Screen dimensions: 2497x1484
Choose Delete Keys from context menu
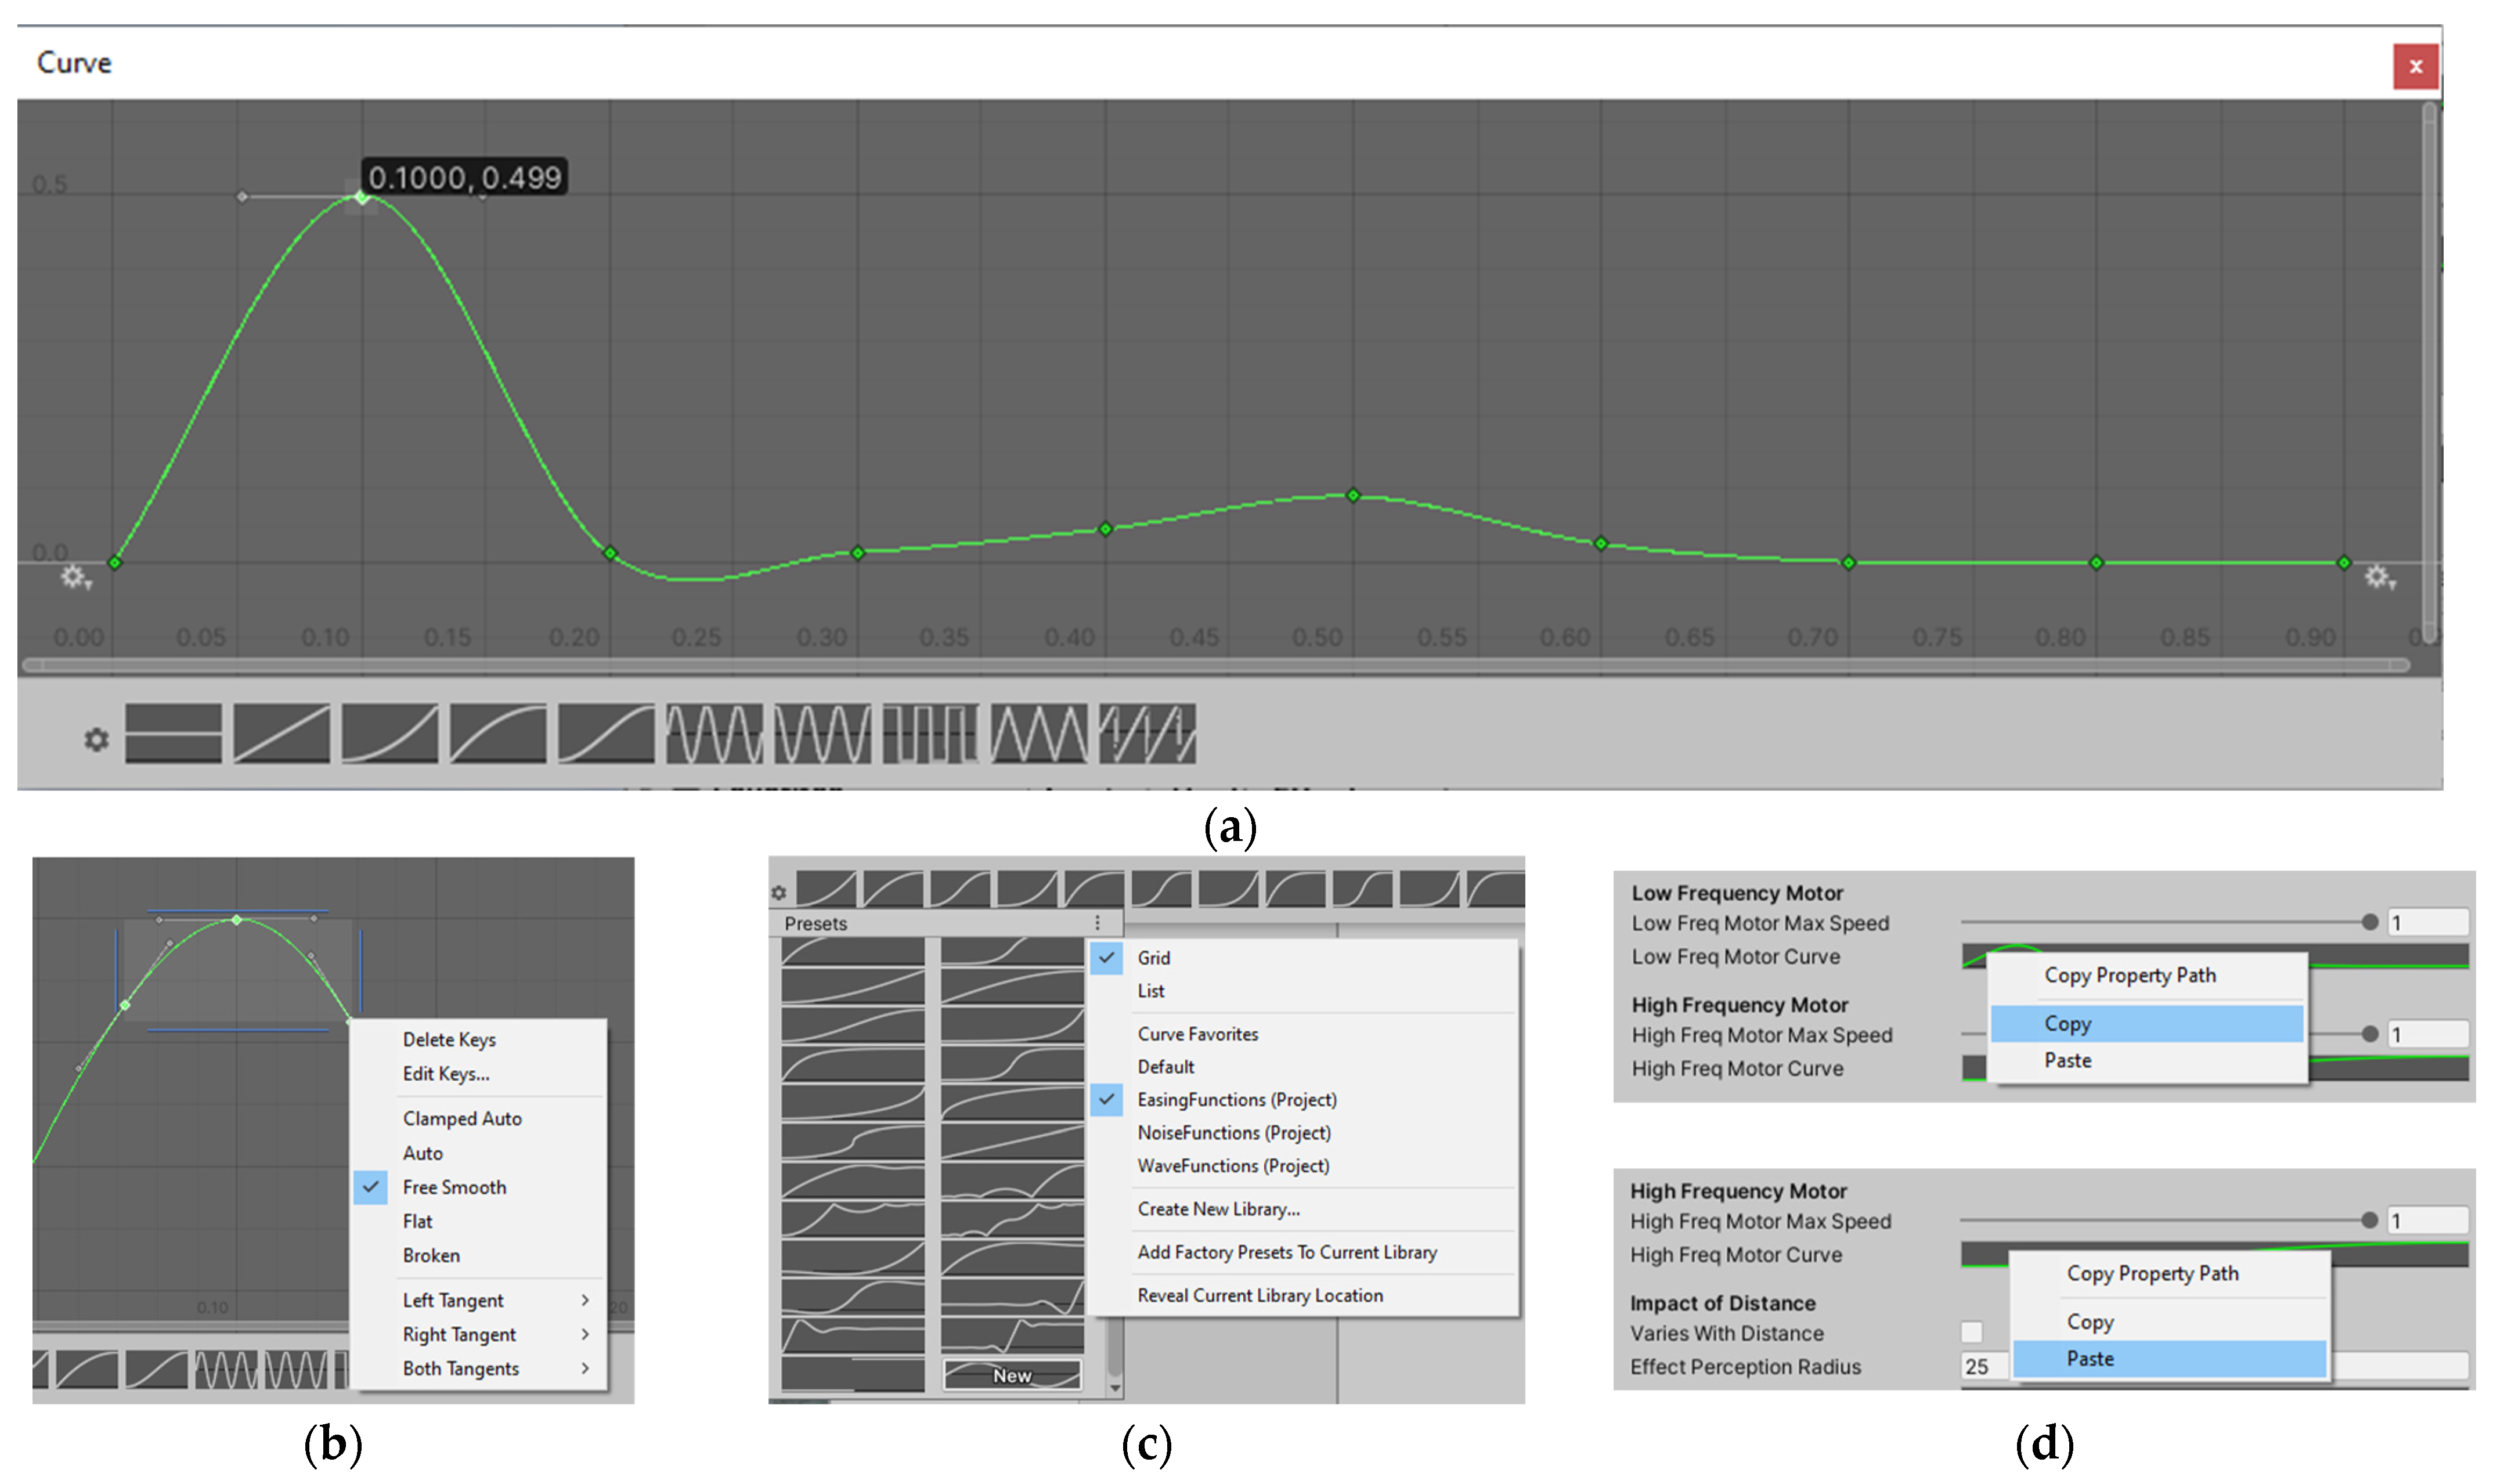pyautogui.click(x=449, y=1039)
